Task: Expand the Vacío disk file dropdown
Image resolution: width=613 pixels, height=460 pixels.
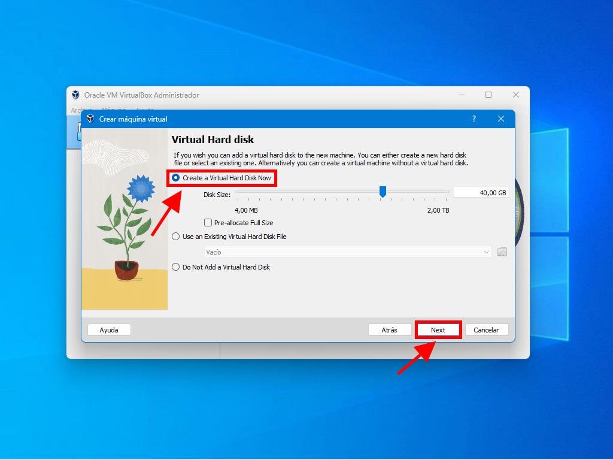Action: (348, 252)
